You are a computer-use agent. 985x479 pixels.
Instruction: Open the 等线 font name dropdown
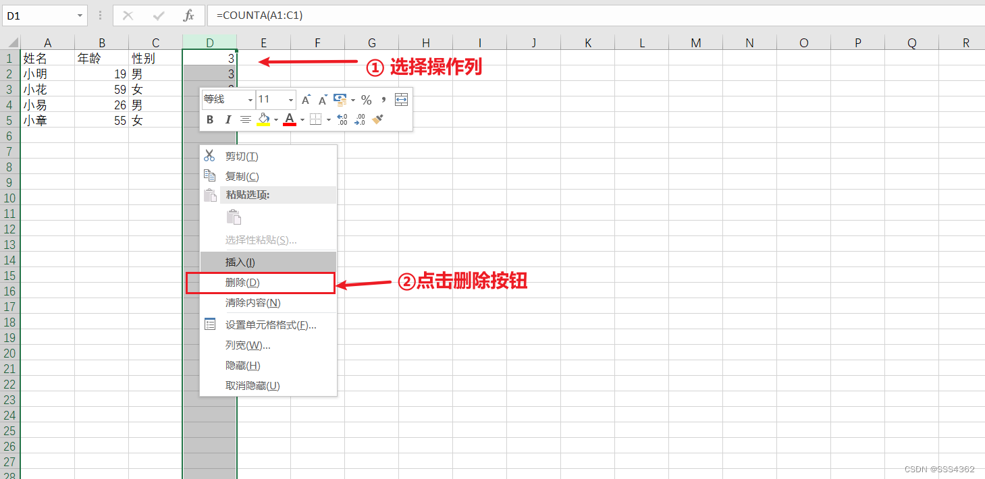[x=250, y=100]
